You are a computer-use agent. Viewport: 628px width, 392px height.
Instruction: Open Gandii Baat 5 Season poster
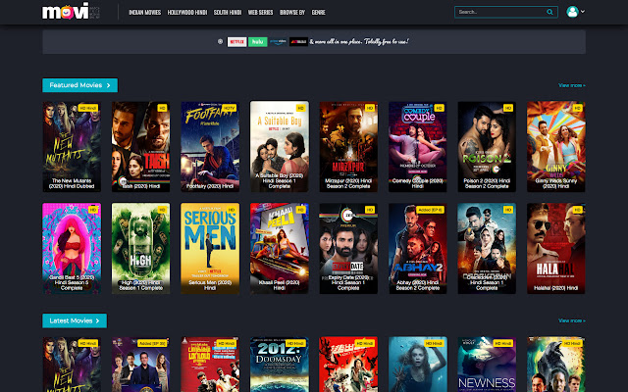click(x=72, y=248)
